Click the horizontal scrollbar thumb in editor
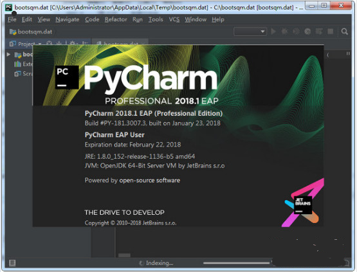The image size is (357, 272). click(x=124, y=255)
